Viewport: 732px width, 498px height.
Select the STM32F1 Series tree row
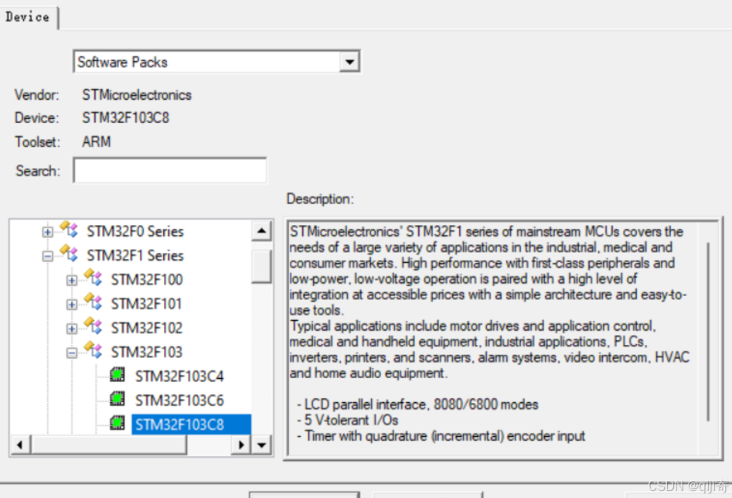coord(135,255)
